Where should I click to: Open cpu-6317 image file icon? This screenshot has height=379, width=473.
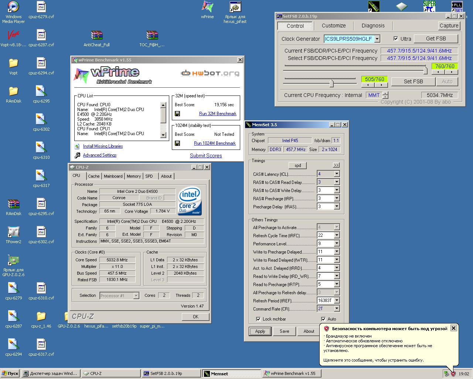click(41, 175)
